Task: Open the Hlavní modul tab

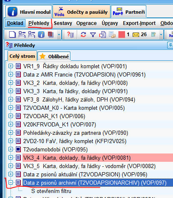Action: coord(29,12)
